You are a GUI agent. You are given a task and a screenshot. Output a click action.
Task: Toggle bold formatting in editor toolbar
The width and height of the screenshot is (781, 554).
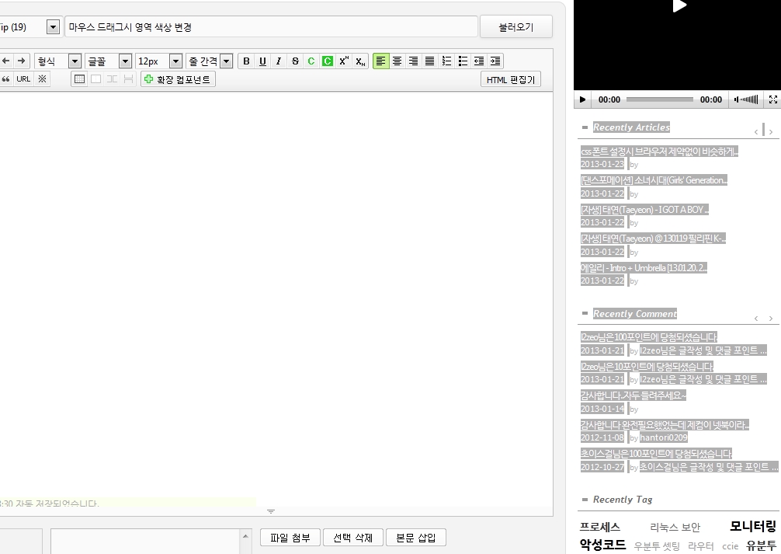pos(247,61)
